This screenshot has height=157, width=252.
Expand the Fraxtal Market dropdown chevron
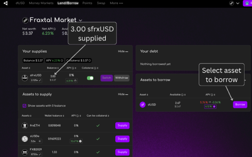pyautogui.click(x=80, y=20)
